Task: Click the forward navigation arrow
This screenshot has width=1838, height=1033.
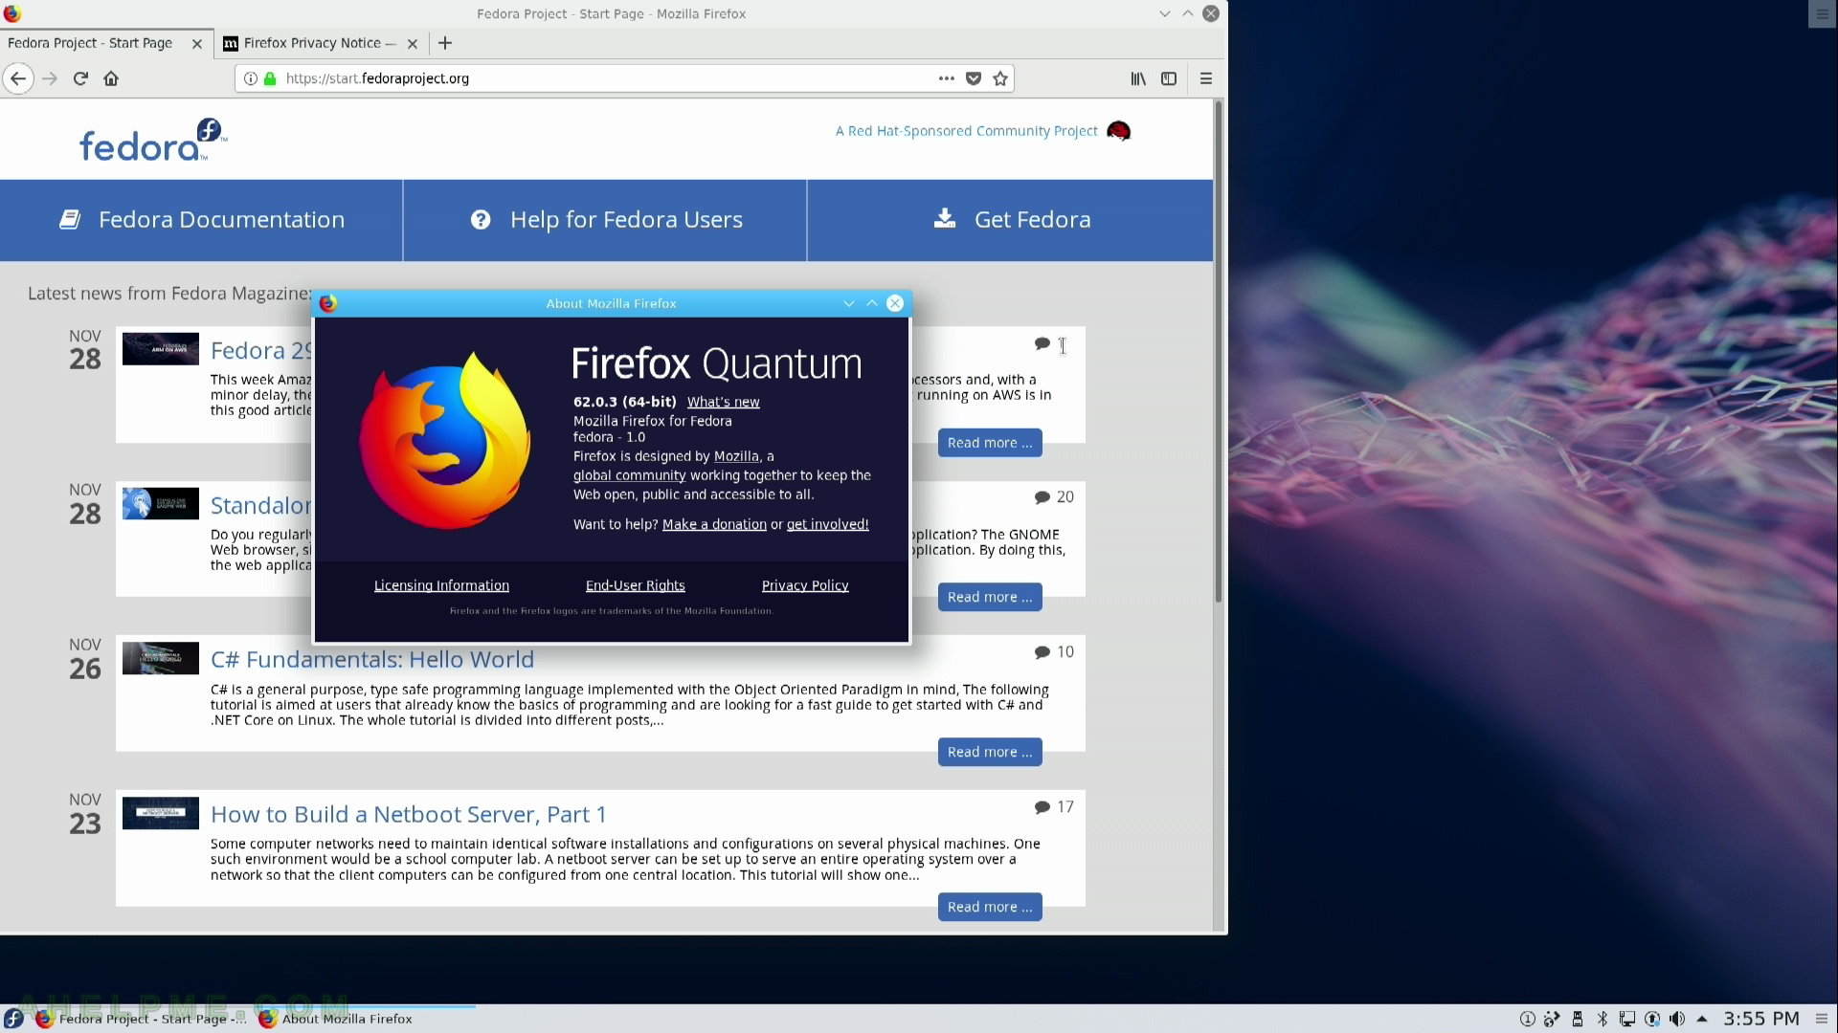Action: [x=50, y=78]
